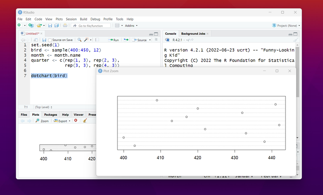
Task: Toggle the Source on Save checkbox
Action: 50,40
